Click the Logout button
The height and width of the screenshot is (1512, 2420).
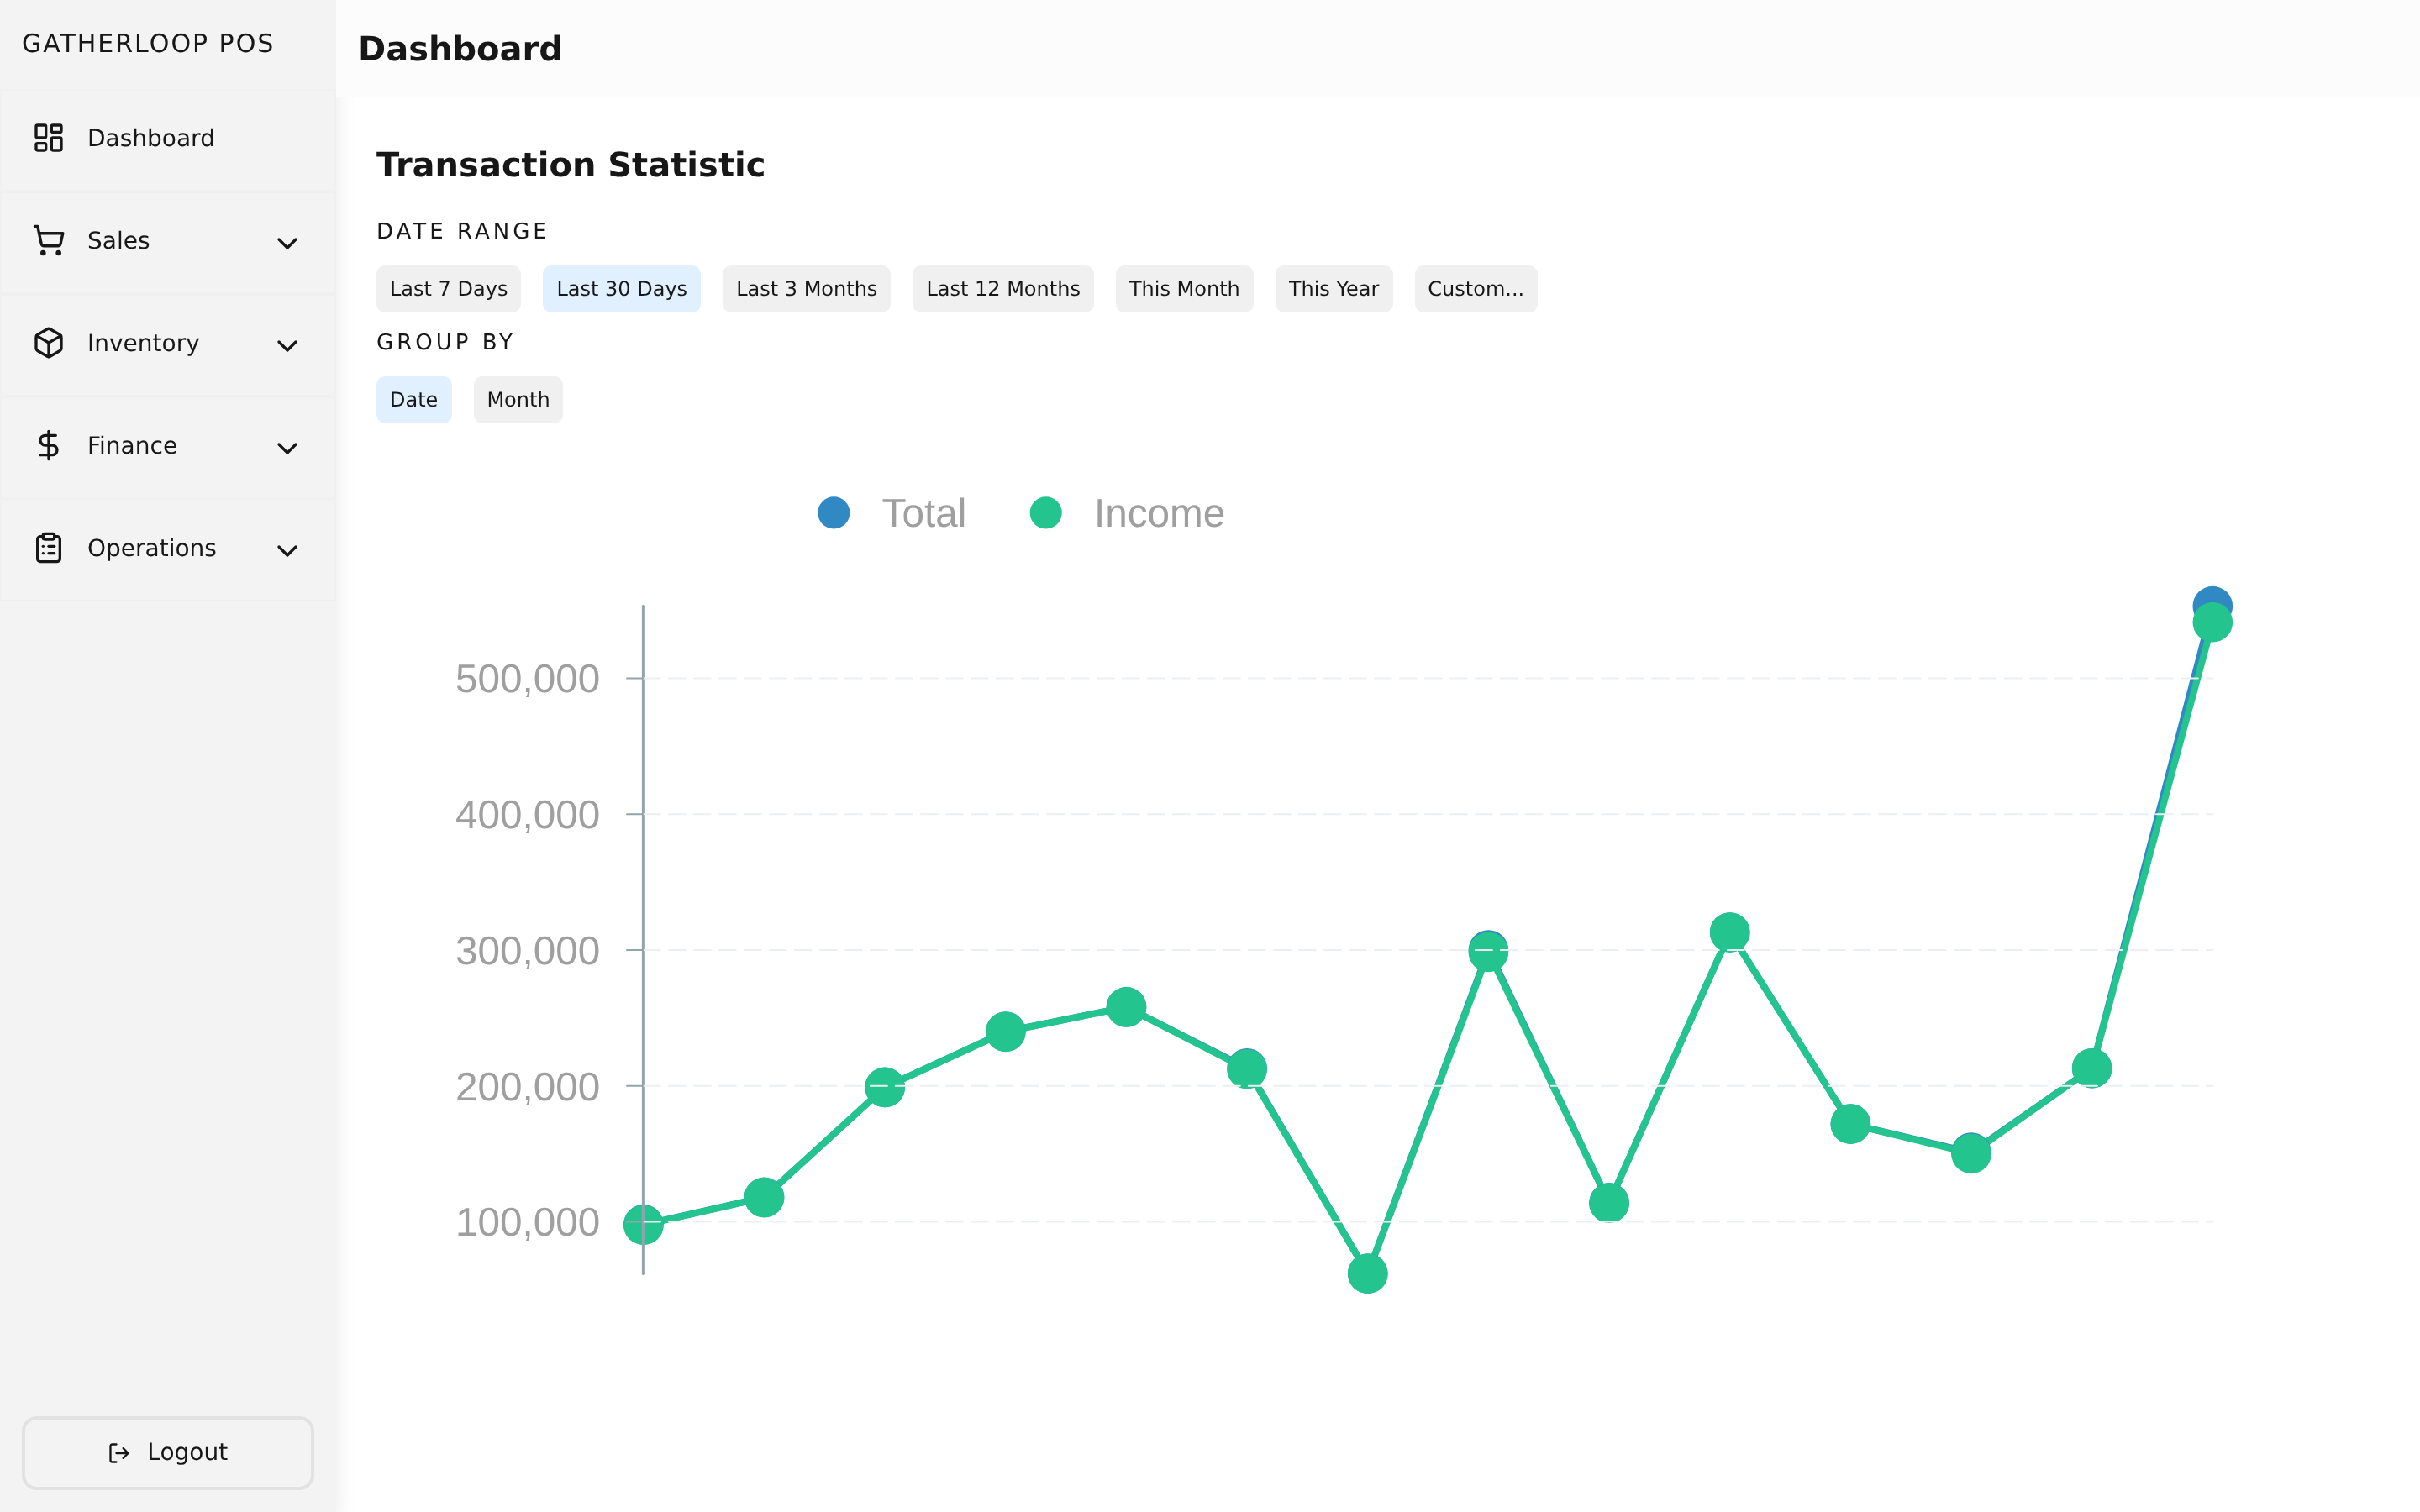pos(168,1453)
